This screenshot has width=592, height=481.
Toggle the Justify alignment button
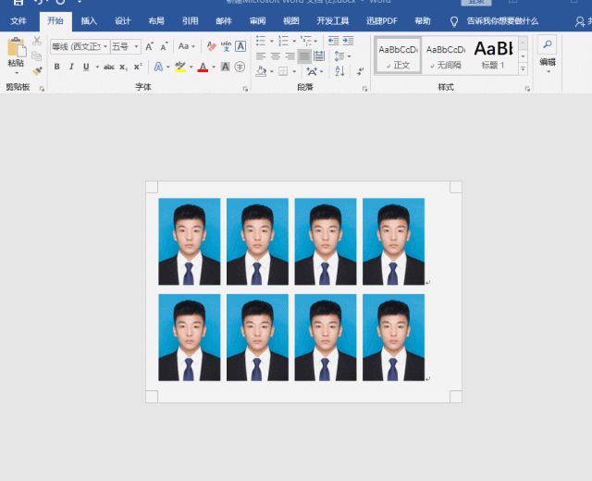click(x=304, y=56)
